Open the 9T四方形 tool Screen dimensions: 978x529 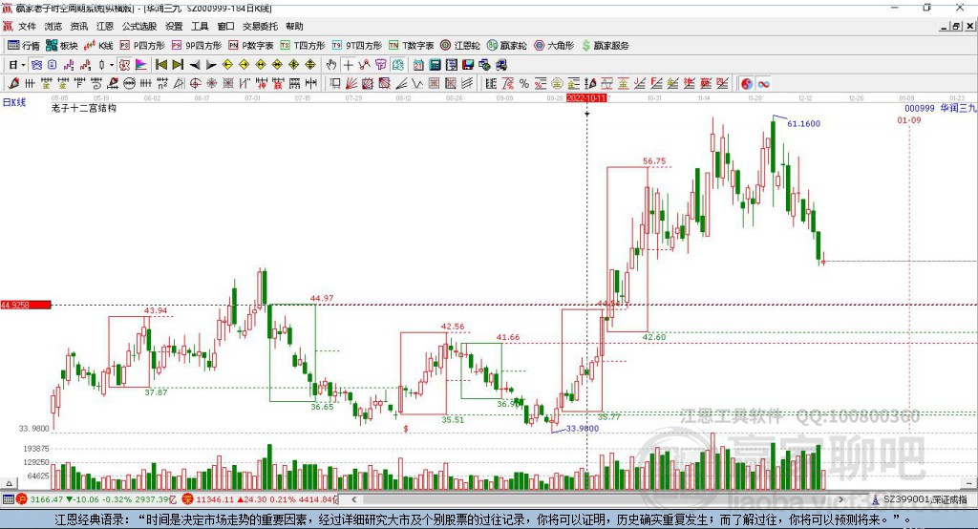tap(357, 46)
